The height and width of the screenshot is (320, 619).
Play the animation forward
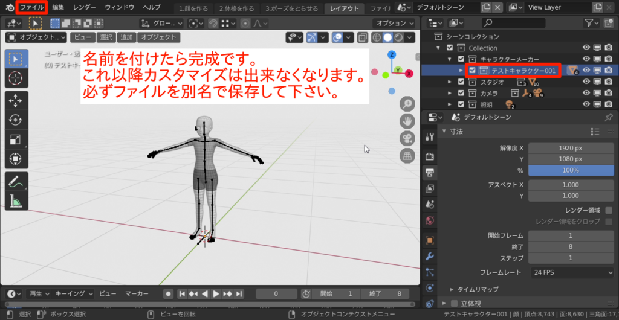216,293
